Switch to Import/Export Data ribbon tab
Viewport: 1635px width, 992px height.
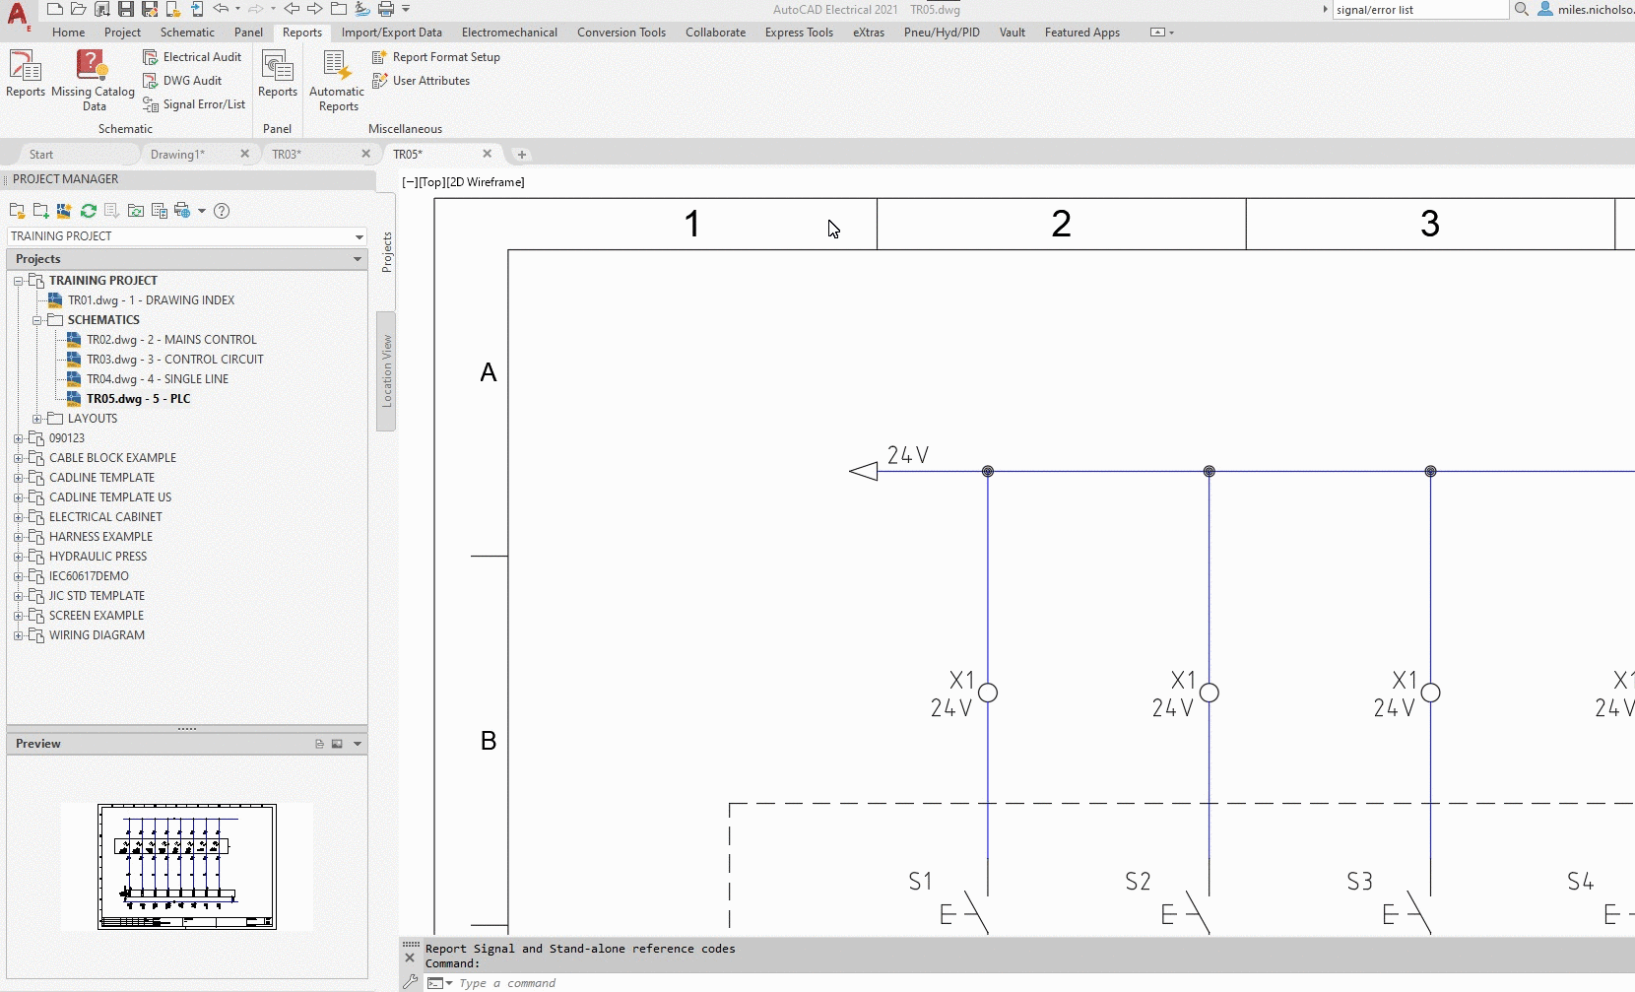pos(392,33)
